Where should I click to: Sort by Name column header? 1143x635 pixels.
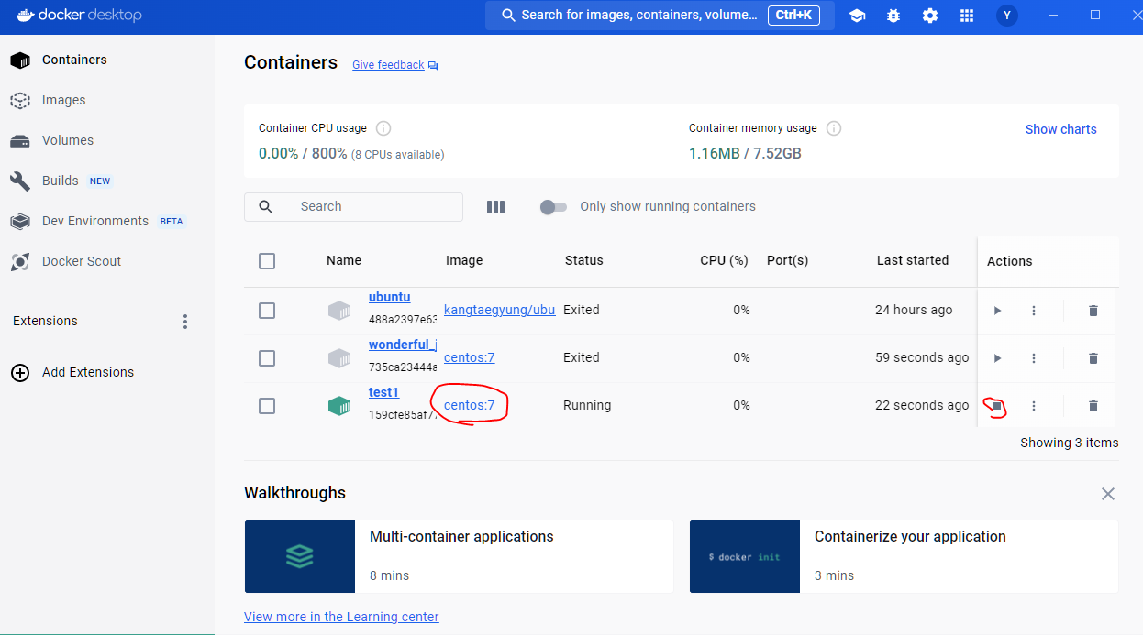click(344, 261)
